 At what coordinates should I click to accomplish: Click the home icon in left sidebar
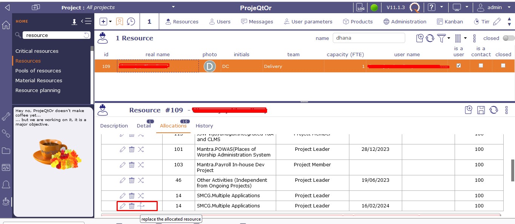(x=6, y=25)
